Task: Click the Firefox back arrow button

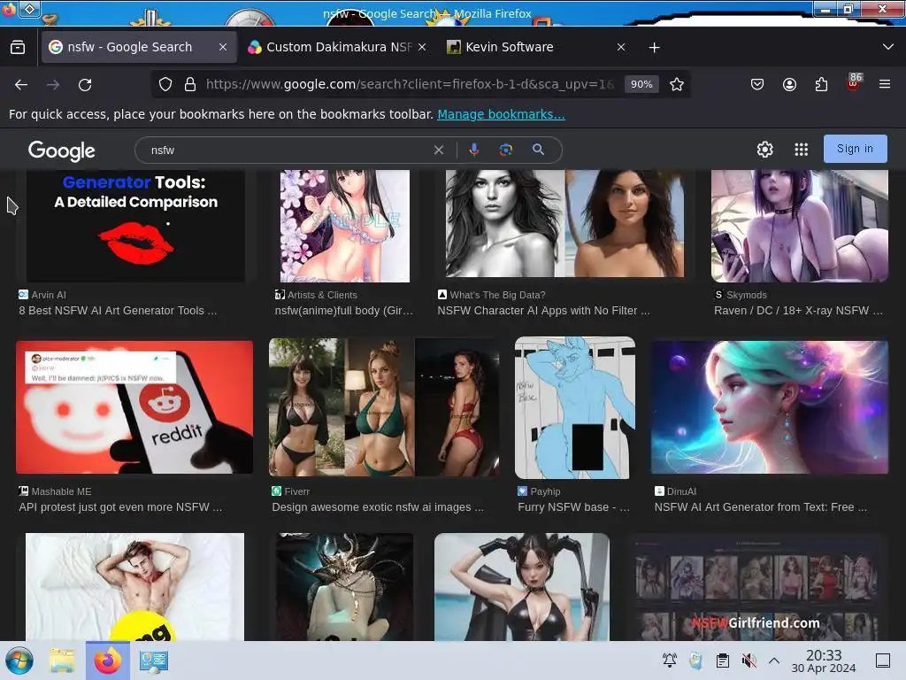Action: tap(21, 85)
